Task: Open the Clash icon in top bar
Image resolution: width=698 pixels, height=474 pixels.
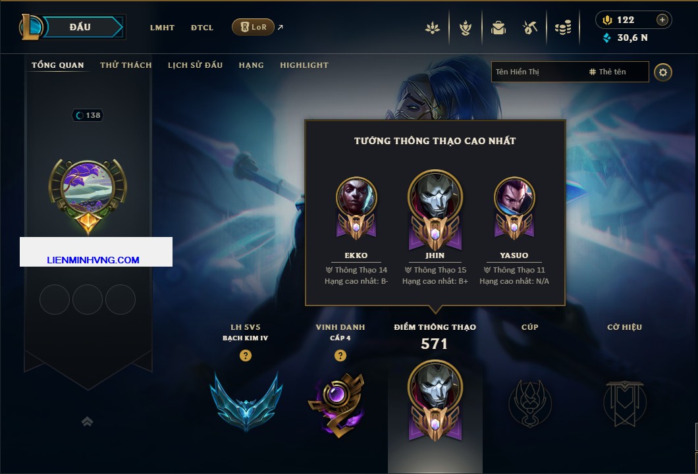Action: (432, 28)
